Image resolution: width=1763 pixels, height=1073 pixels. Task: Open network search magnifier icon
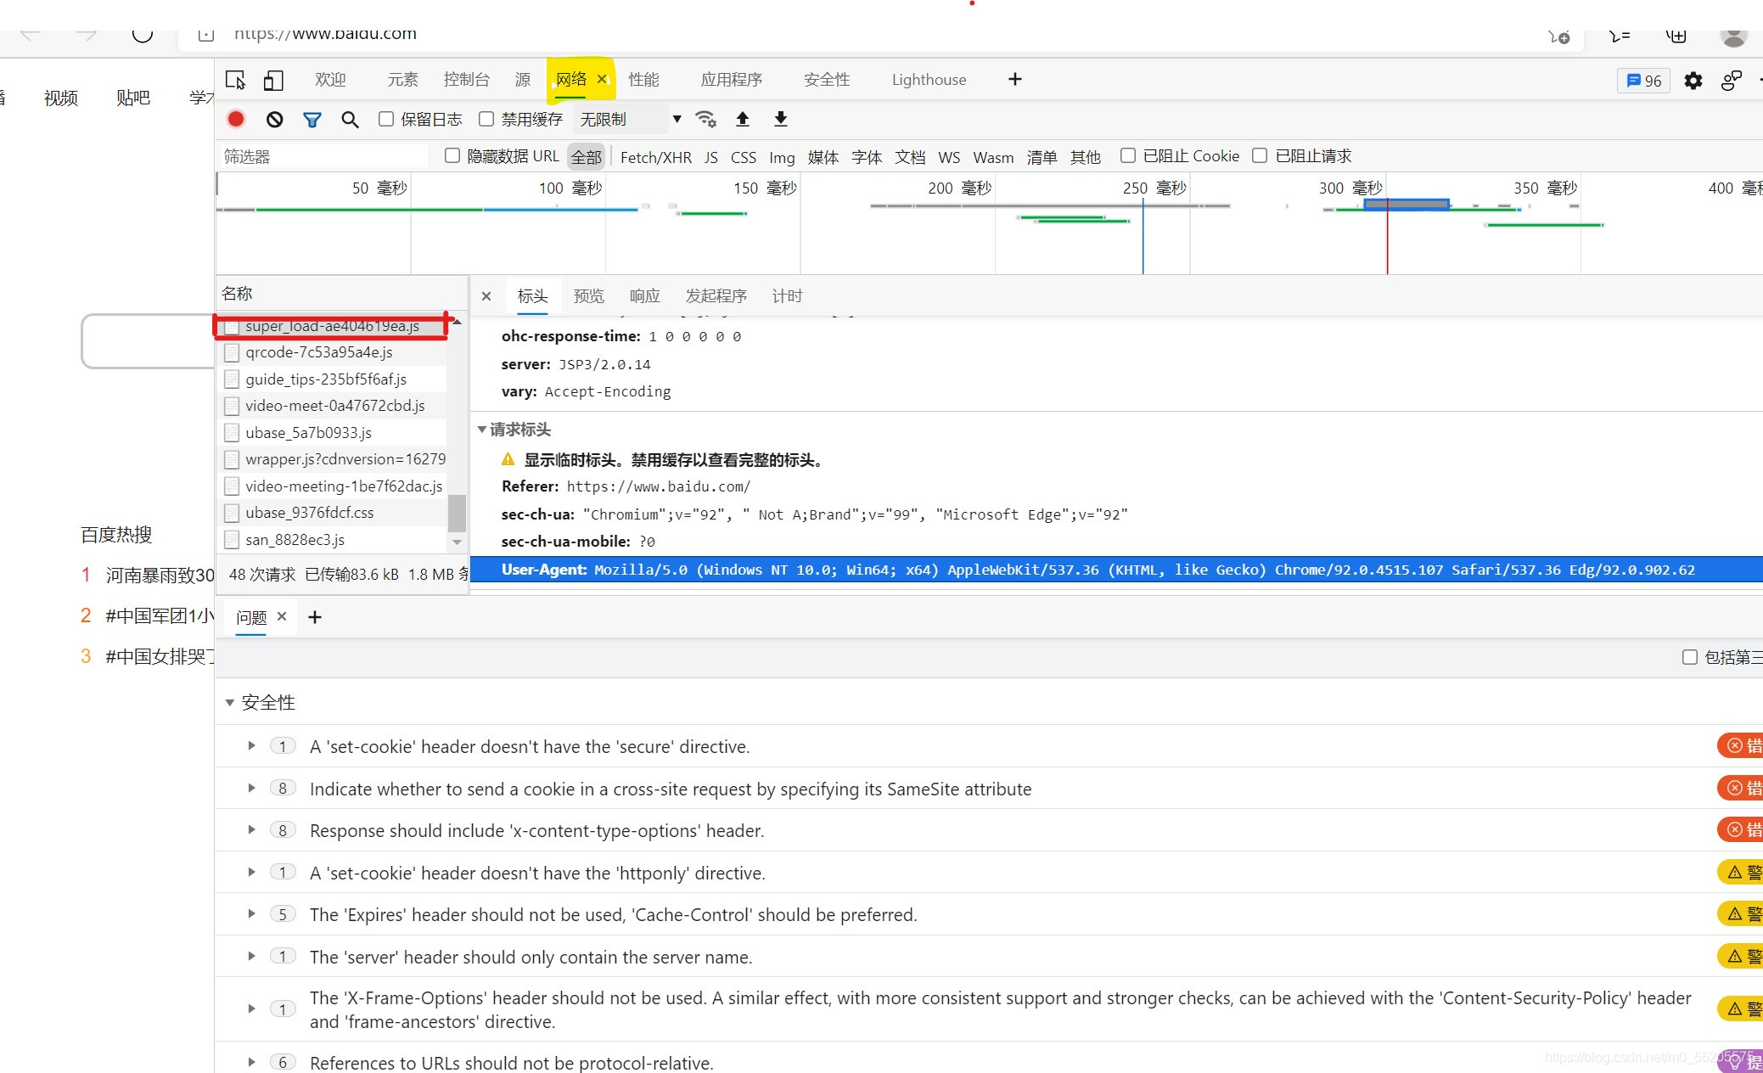350,120
